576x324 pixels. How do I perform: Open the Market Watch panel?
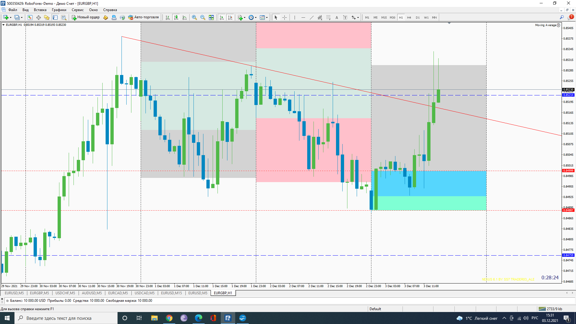[30, 17]
